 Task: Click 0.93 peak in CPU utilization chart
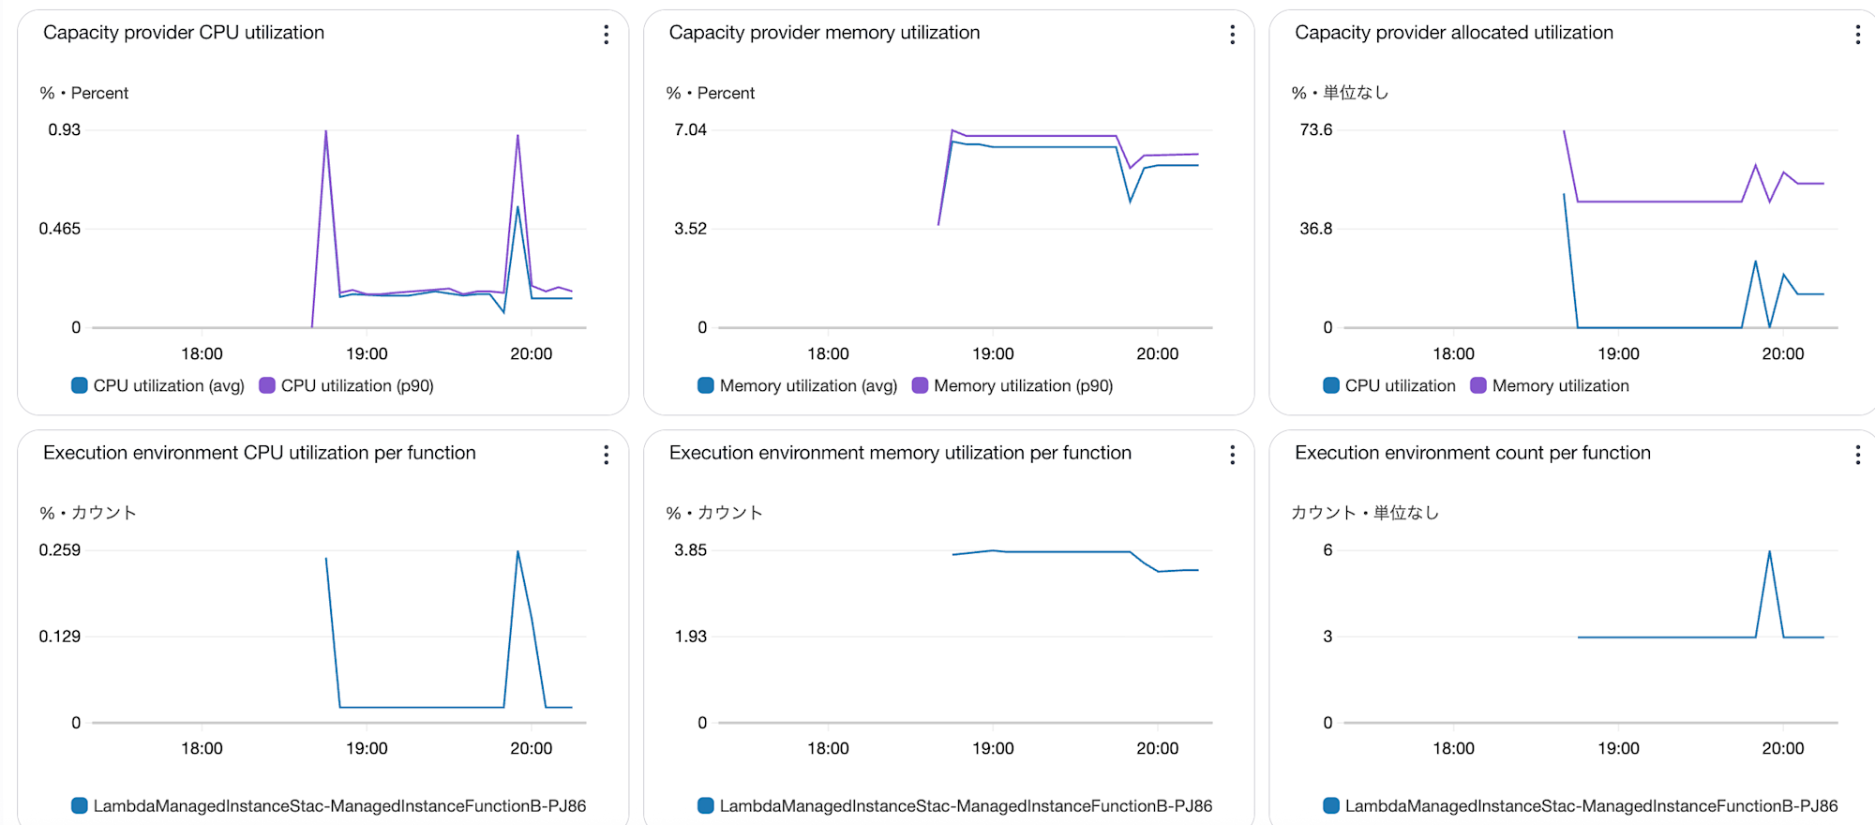[326, 132]
